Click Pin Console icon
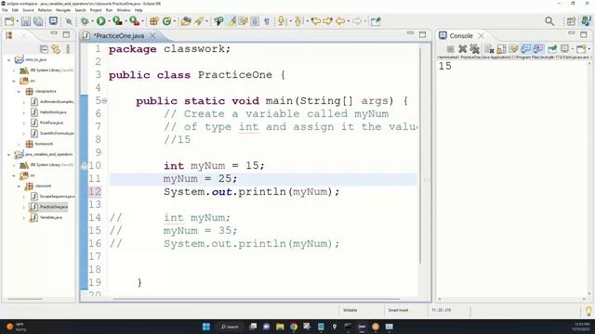Image resolution: width=595 pixels, height=334 pixels. pyautogui.click(x=552, y=49)
